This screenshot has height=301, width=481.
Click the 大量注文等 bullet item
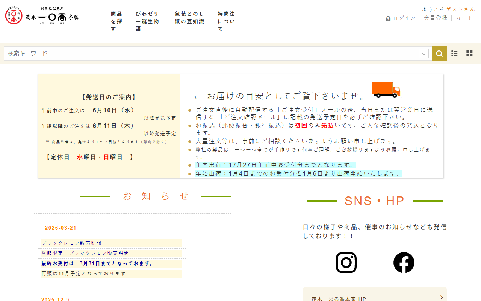coord(296,141)
